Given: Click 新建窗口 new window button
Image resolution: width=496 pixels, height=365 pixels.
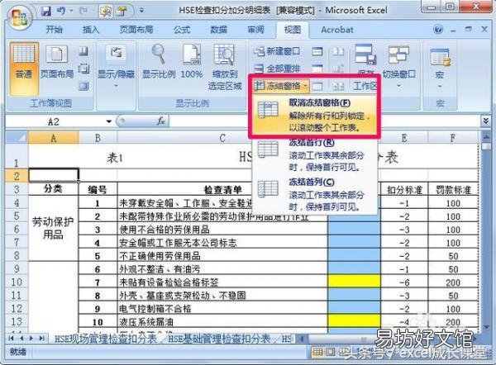Looking at the screenshot, I should [x=277, y=51].
